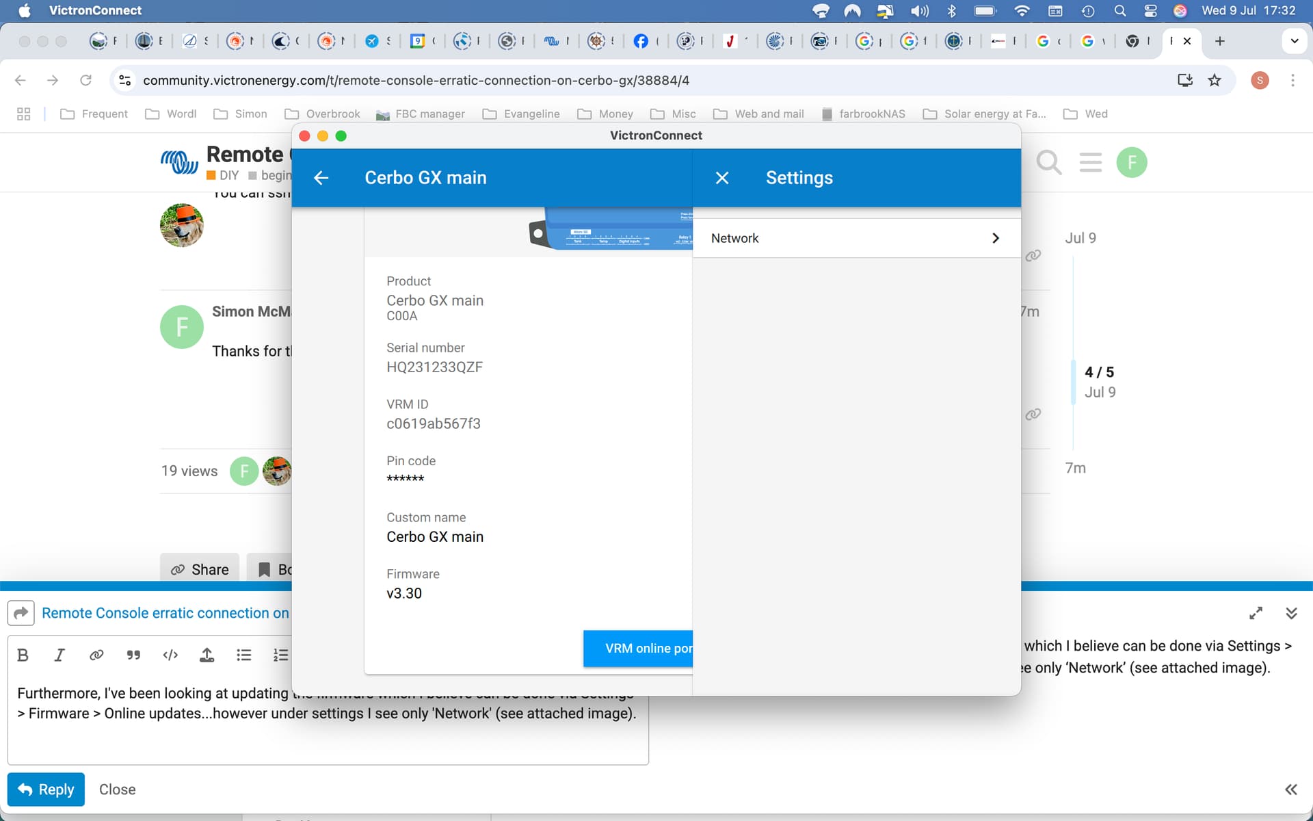Click the browser address bar URL
This screenshot has height=821, width=1313.
pyautogui.click(x=416, y=80)
